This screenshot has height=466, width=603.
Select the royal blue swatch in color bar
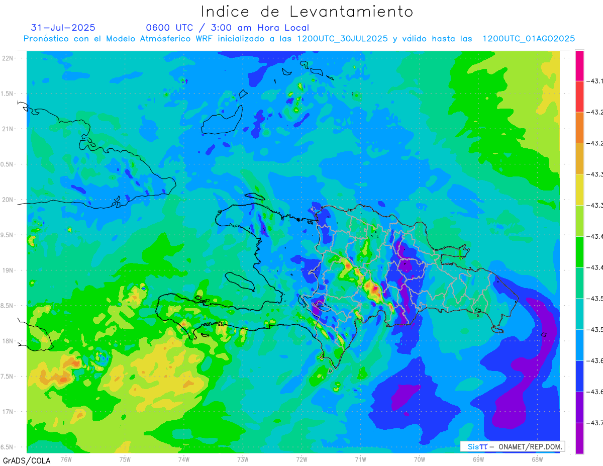coord(579,377)
